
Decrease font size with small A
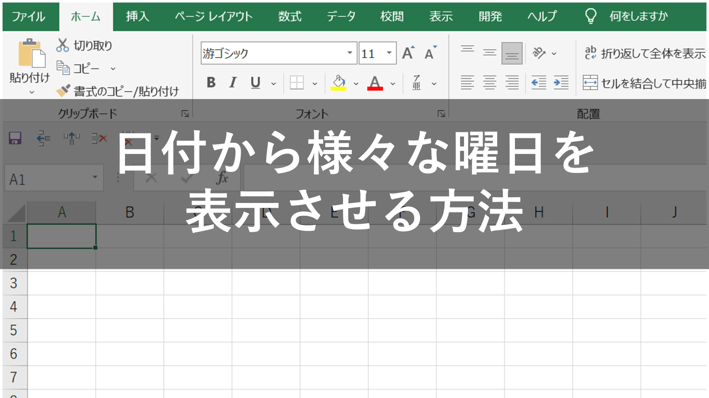[x=430, y=53]
